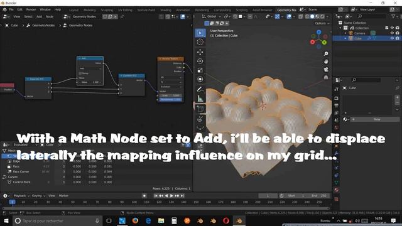The height and width of the screenshot is (226, 402).
Task: Select the Move tool in viewport toolbar
Action: click(x=200, y=52)
